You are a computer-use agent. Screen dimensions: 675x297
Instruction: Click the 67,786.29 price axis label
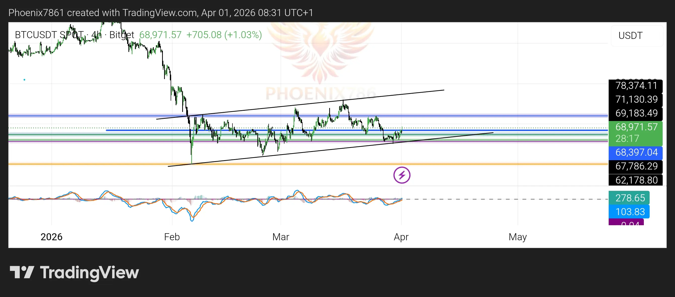tap(636, 166)
